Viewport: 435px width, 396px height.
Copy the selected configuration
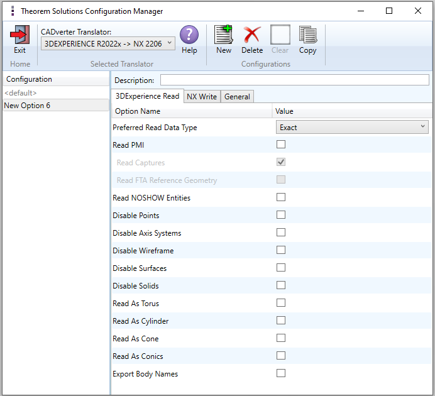coord(308,35)
